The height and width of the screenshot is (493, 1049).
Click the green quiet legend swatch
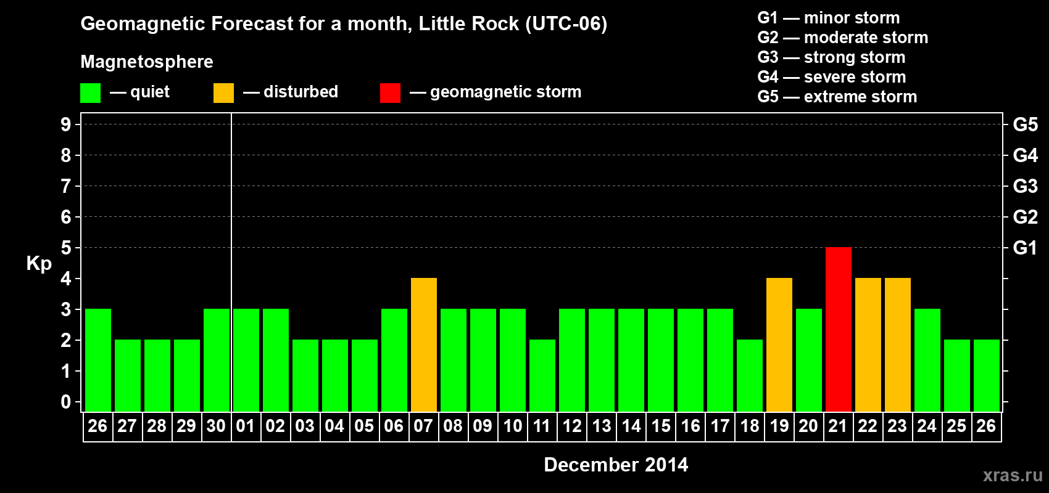90,92
